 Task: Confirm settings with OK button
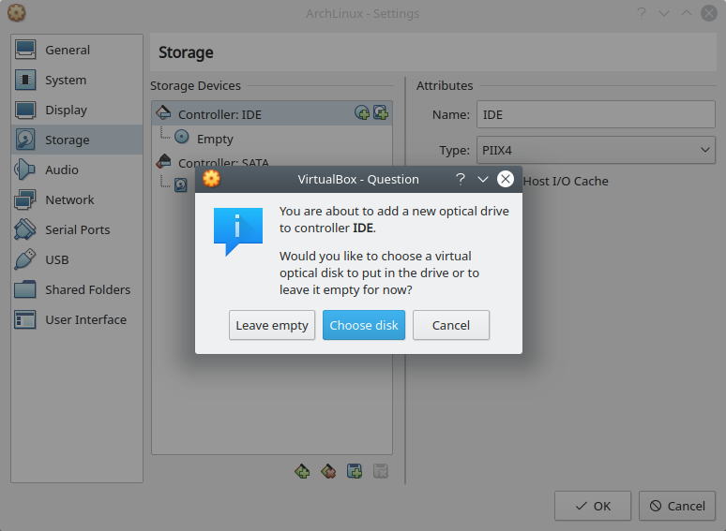593,506
